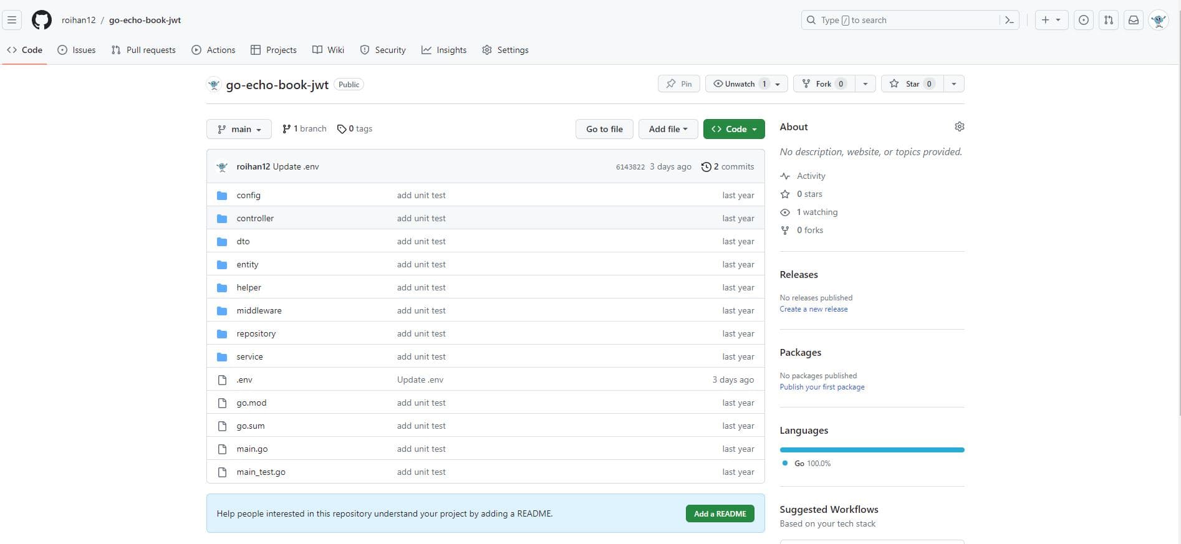Click the Go language progress bar

[872, 450]
